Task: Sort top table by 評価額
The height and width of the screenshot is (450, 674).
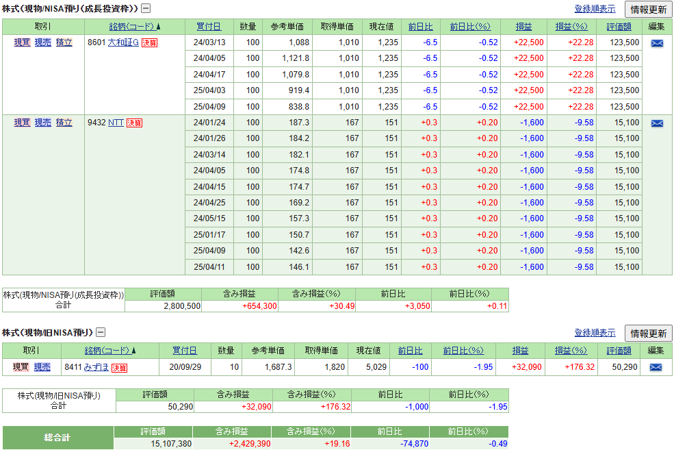Action: [619, 27]
